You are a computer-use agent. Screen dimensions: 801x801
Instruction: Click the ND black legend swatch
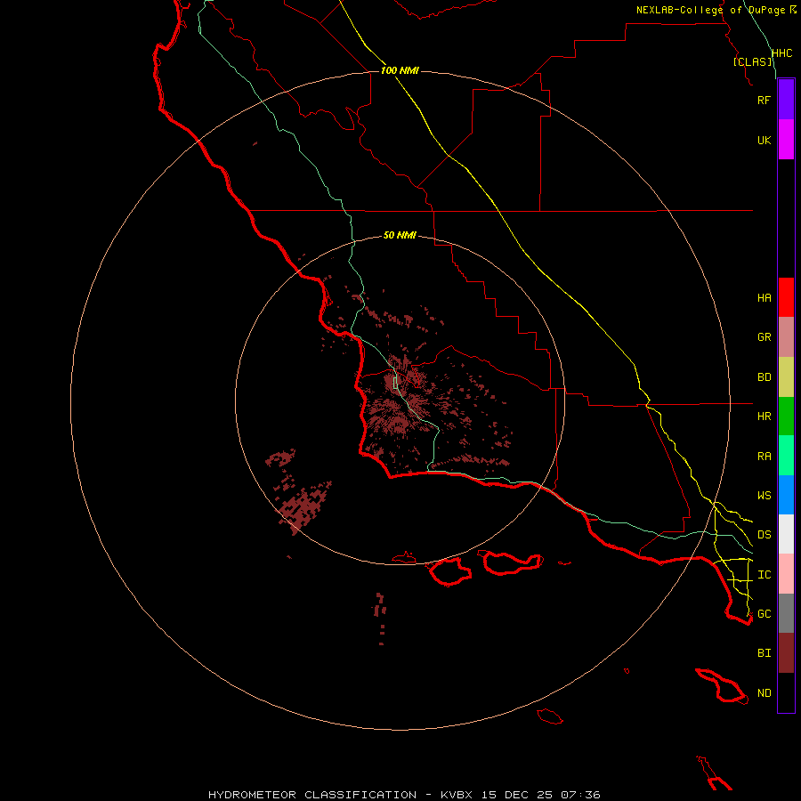point(786,692)
